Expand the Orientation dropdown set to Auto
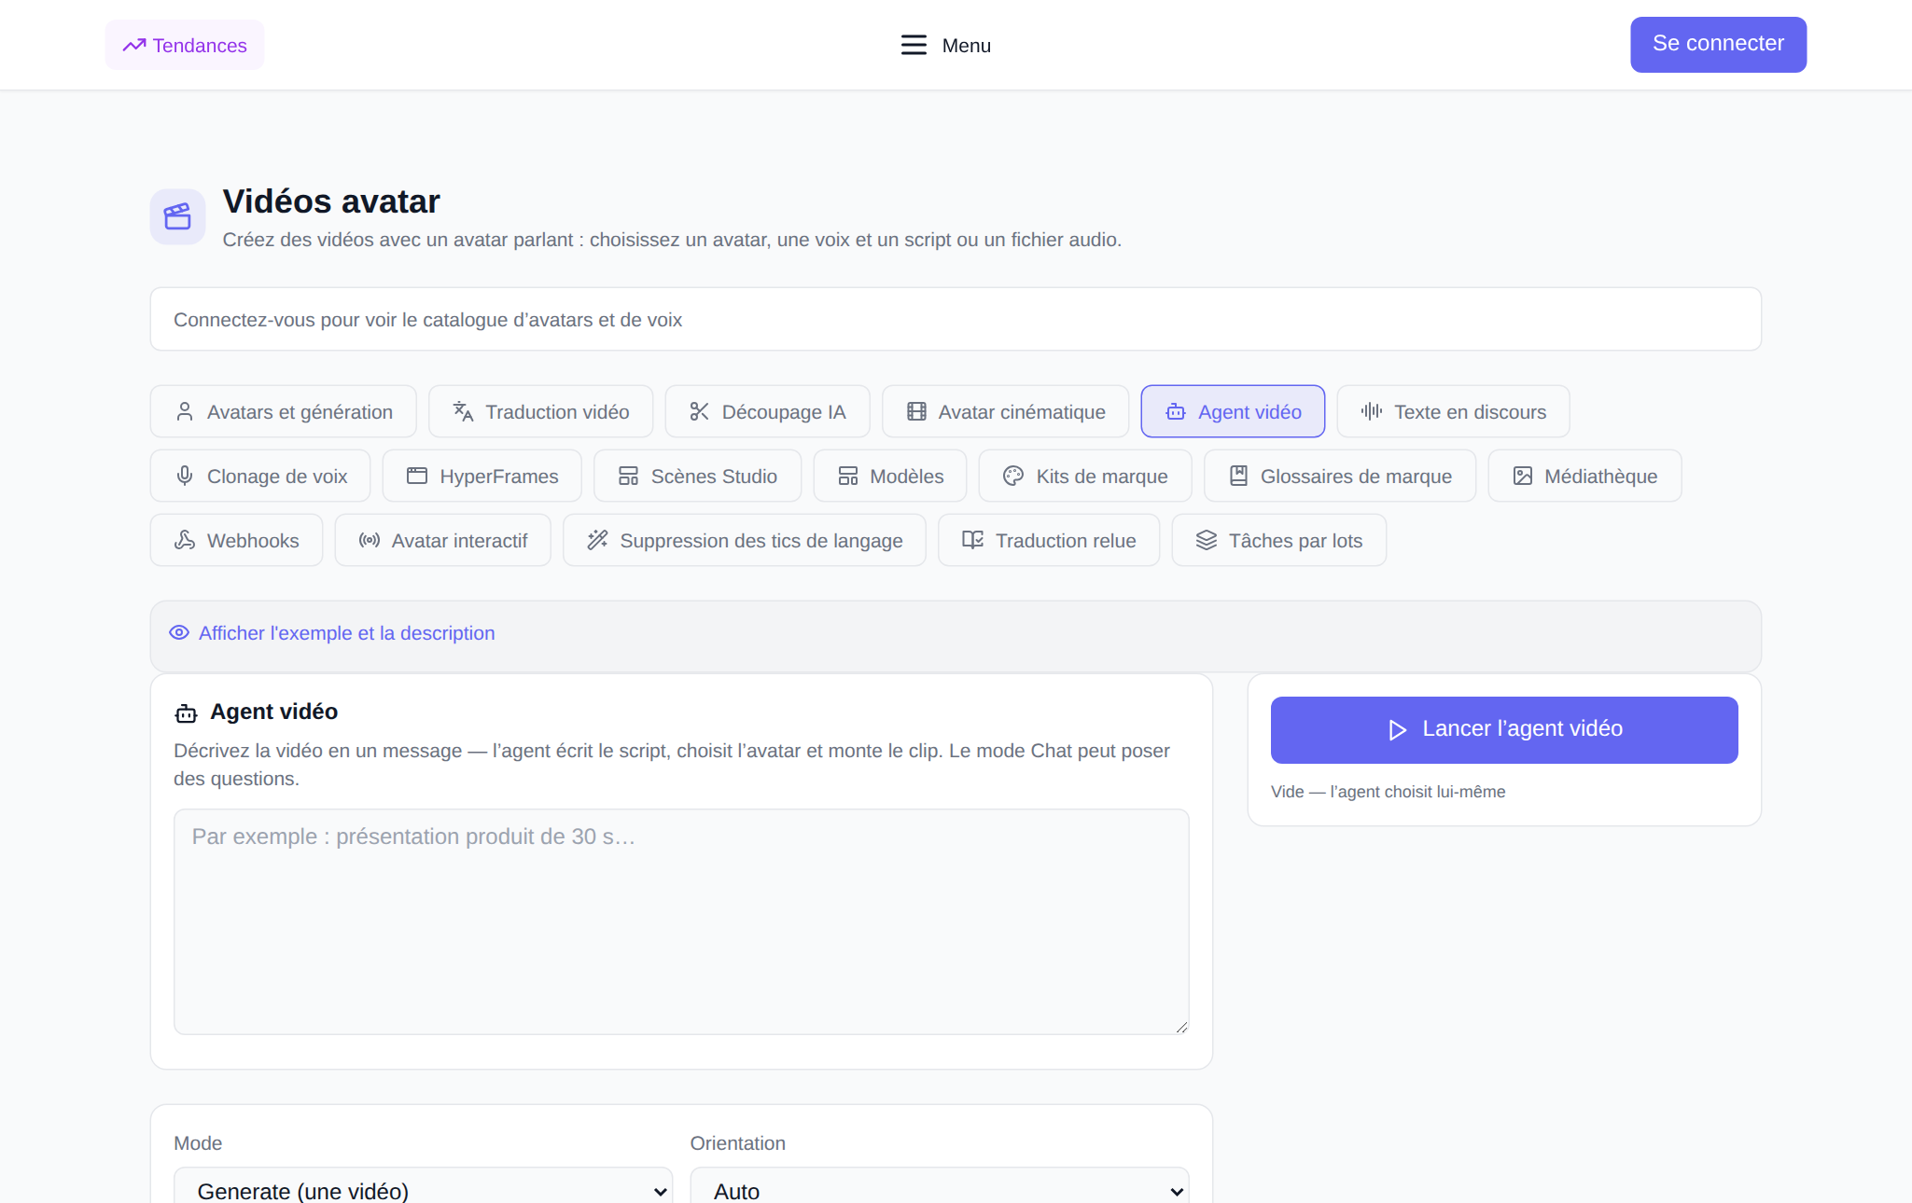 [940, 1186]
